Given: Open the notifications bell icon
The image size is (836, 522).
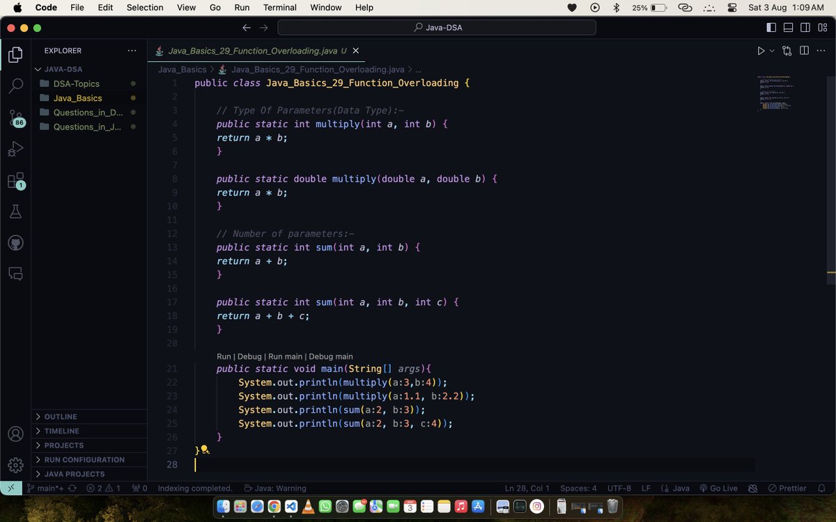Looking at the screenshot, I should (x=822, y=488).
